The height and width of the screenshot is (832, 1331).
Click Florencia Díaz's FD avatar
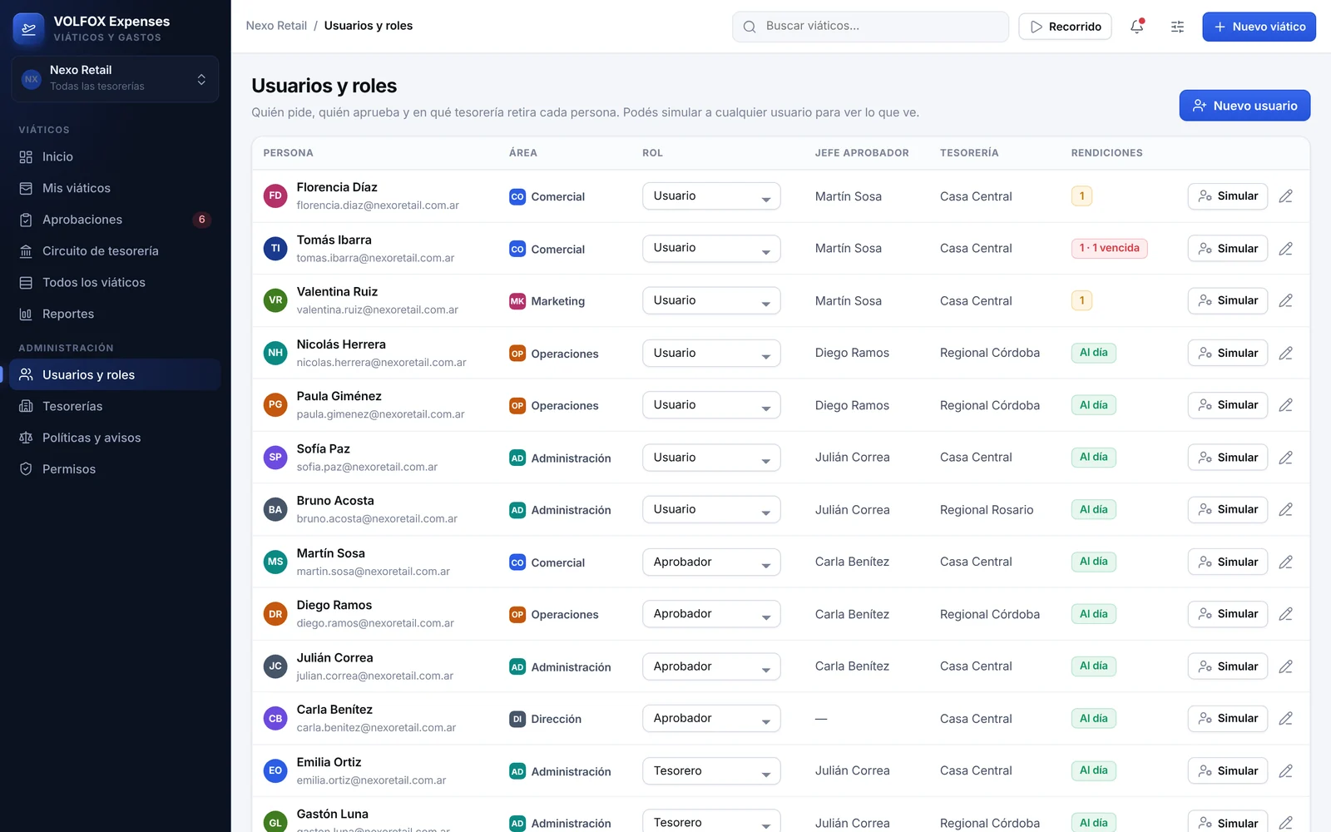click(x=275, y=196)
